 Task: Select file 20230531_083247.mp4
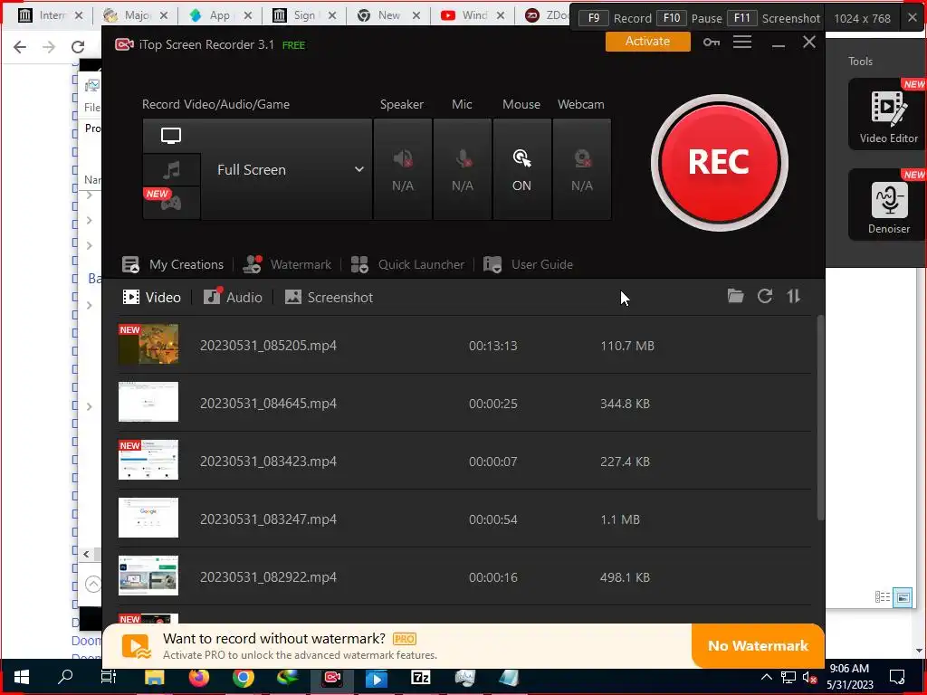[464, 519]
